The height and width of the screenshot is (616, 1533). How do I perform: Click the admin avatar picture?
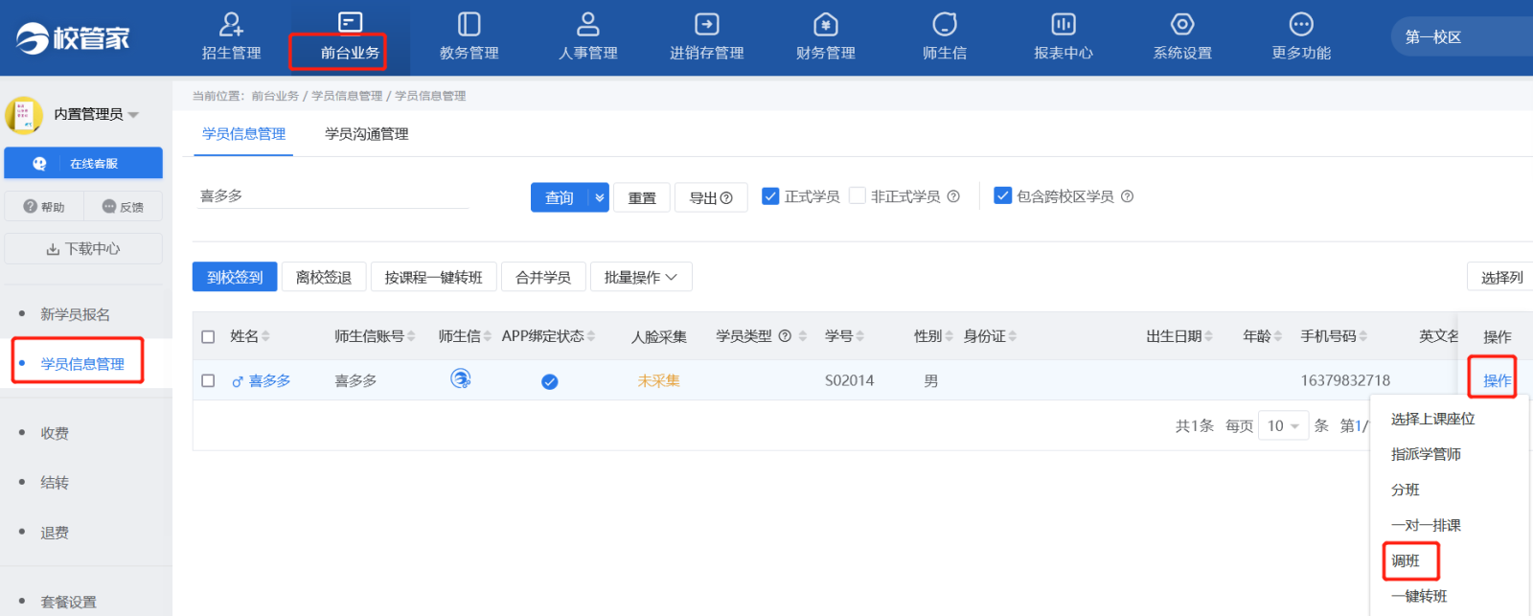point(24,115)
